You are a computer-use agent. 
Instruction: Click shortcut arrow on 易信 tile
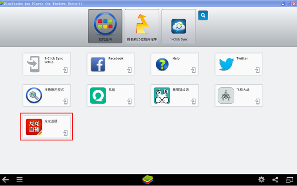coord(129,101)
